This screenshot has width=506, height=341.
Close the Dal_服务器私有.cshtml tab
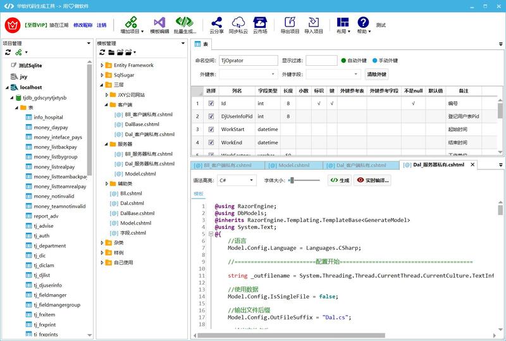472,164
